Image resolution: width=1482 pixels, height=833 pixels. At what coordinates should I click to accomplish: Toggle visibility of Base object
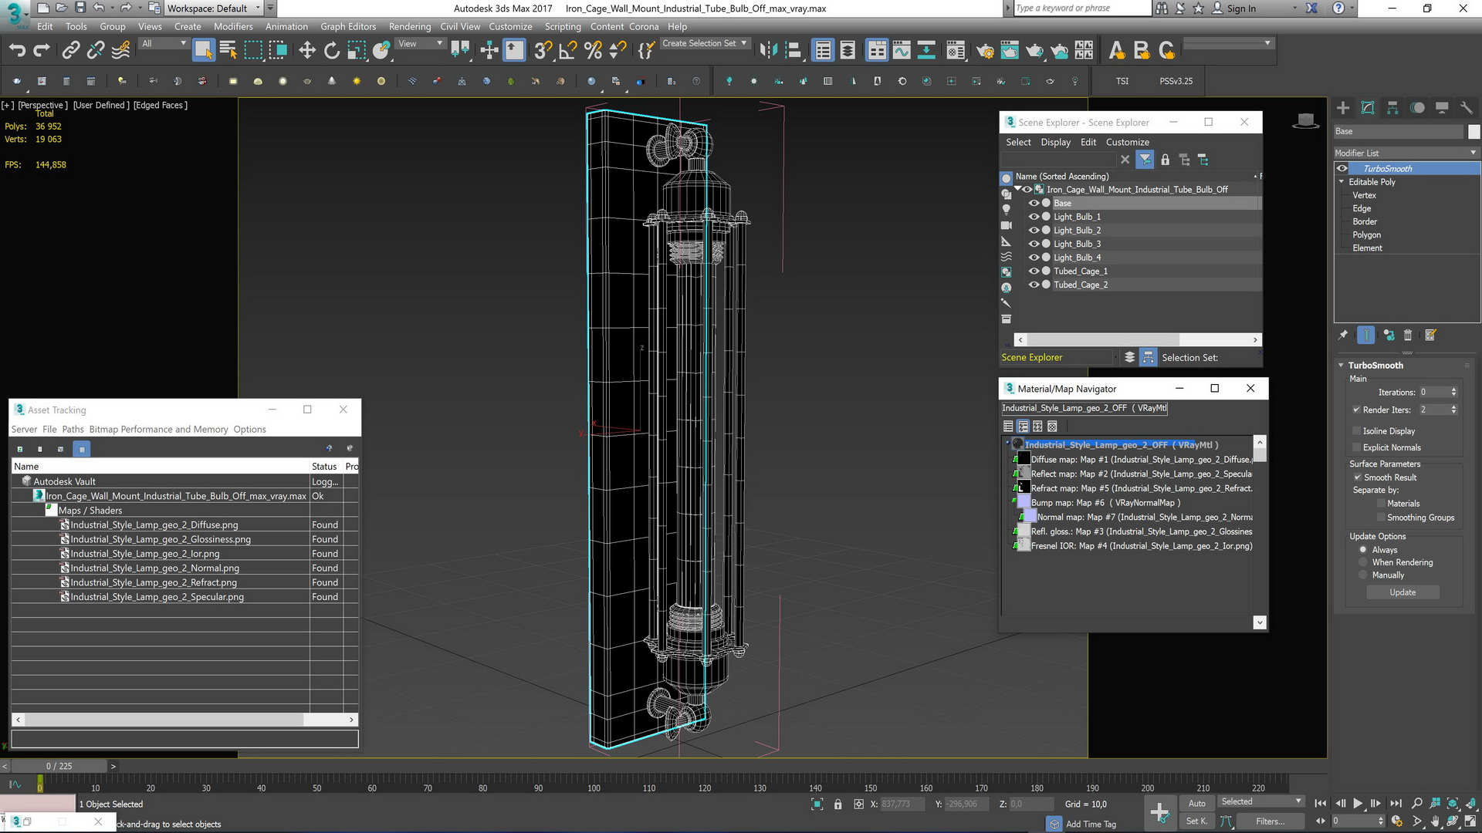pyautogui.click(x=1034, y=203)
